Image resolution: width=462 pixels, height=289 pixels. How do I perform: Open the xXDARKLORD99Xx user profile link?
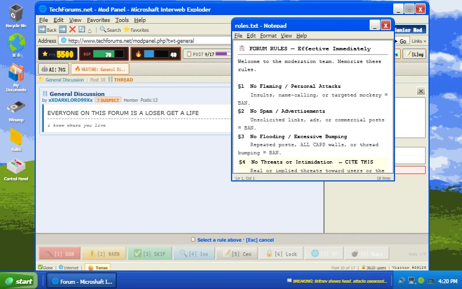[70, 100]
